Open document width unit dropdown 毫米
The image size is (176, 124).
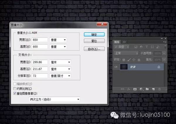tap(60, 62)
